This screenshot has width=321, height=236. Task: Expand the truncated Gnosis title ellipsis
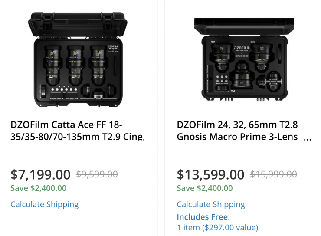coord(308,138)
